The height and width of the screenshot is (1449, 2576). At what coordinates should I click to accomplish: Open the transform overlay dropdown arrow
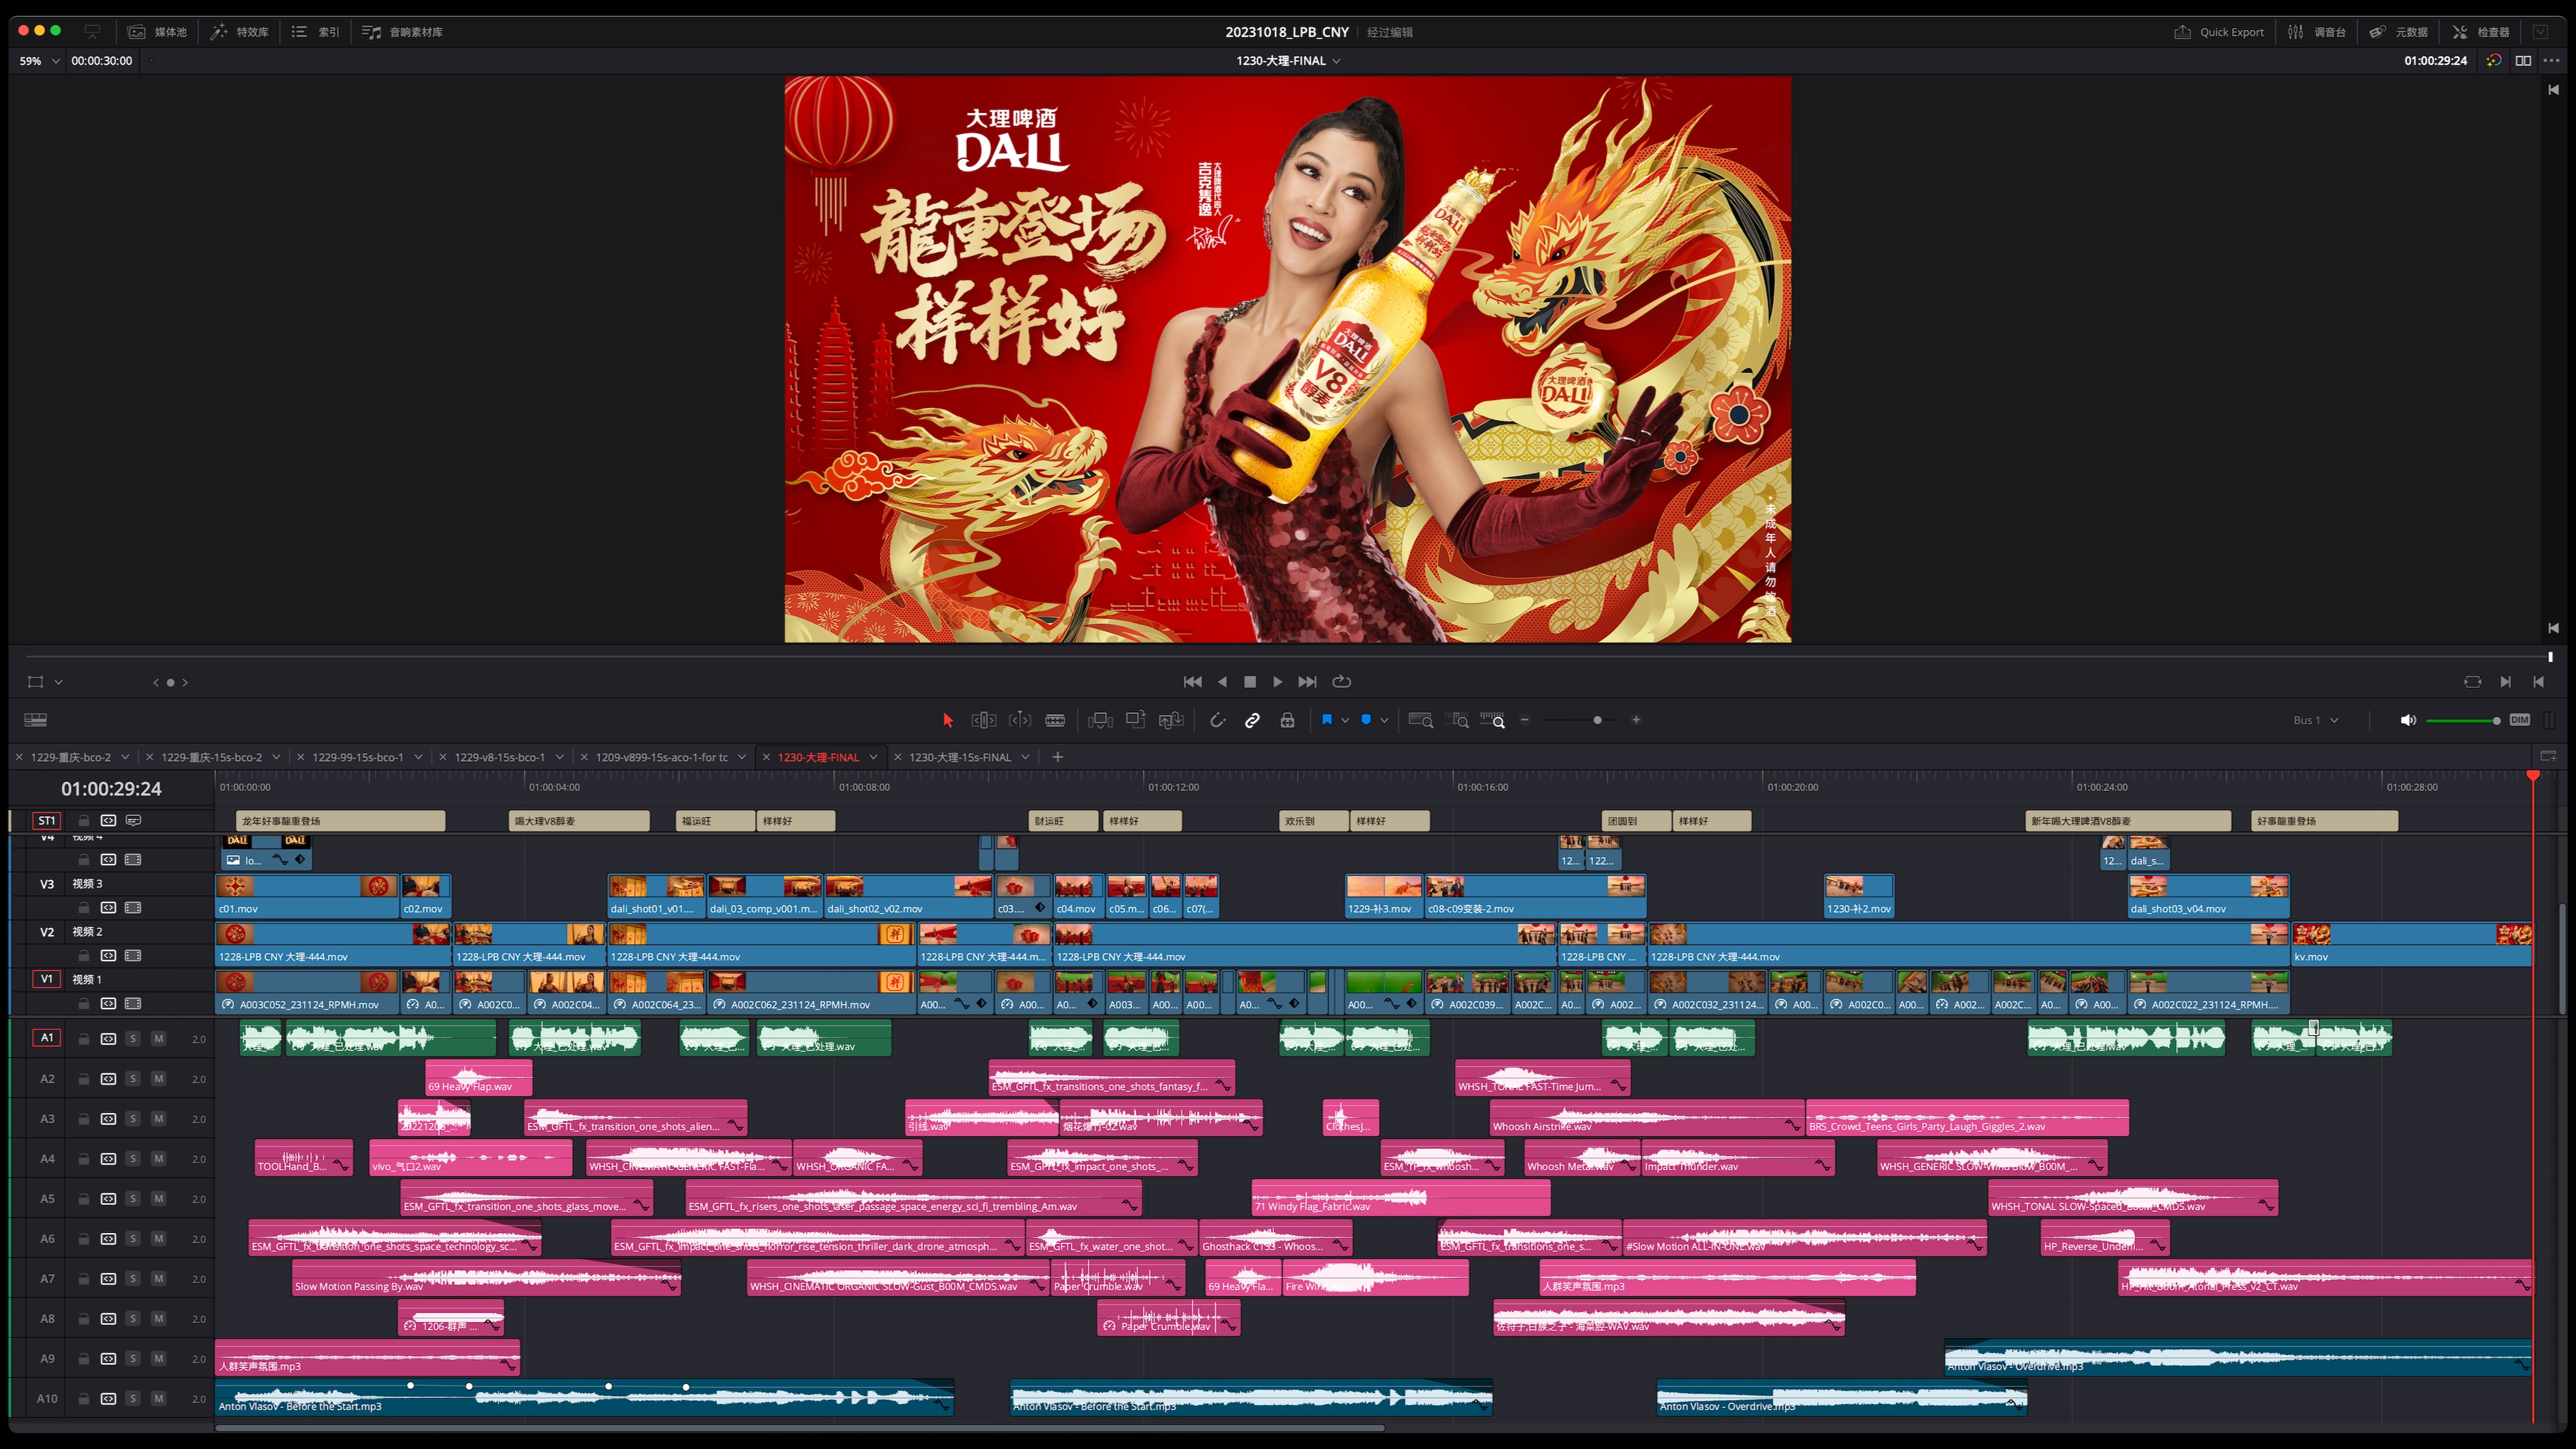click(59, 682)
